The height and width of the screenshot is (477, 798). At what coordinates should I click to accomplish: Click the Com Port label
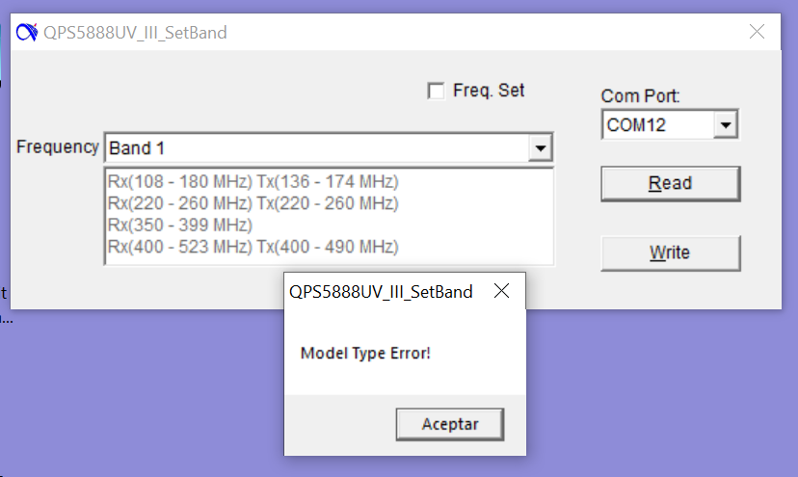640,96
